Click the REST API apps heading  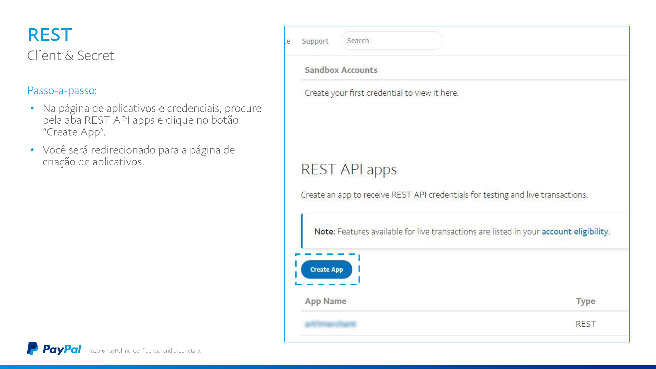349,170
